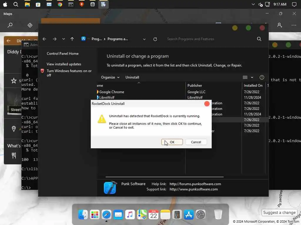
Task: Click Suggest a change on the map
Action: coord(279,213)
